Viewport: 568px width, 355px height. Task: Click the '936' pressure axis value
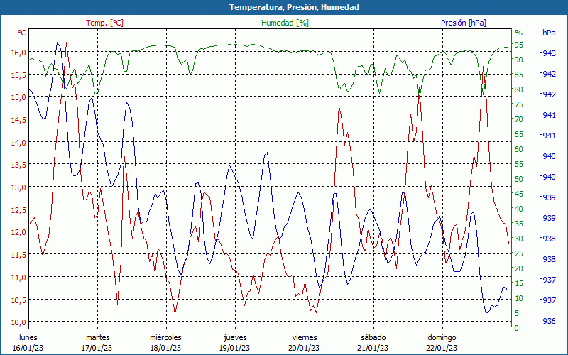pos(549,321)
